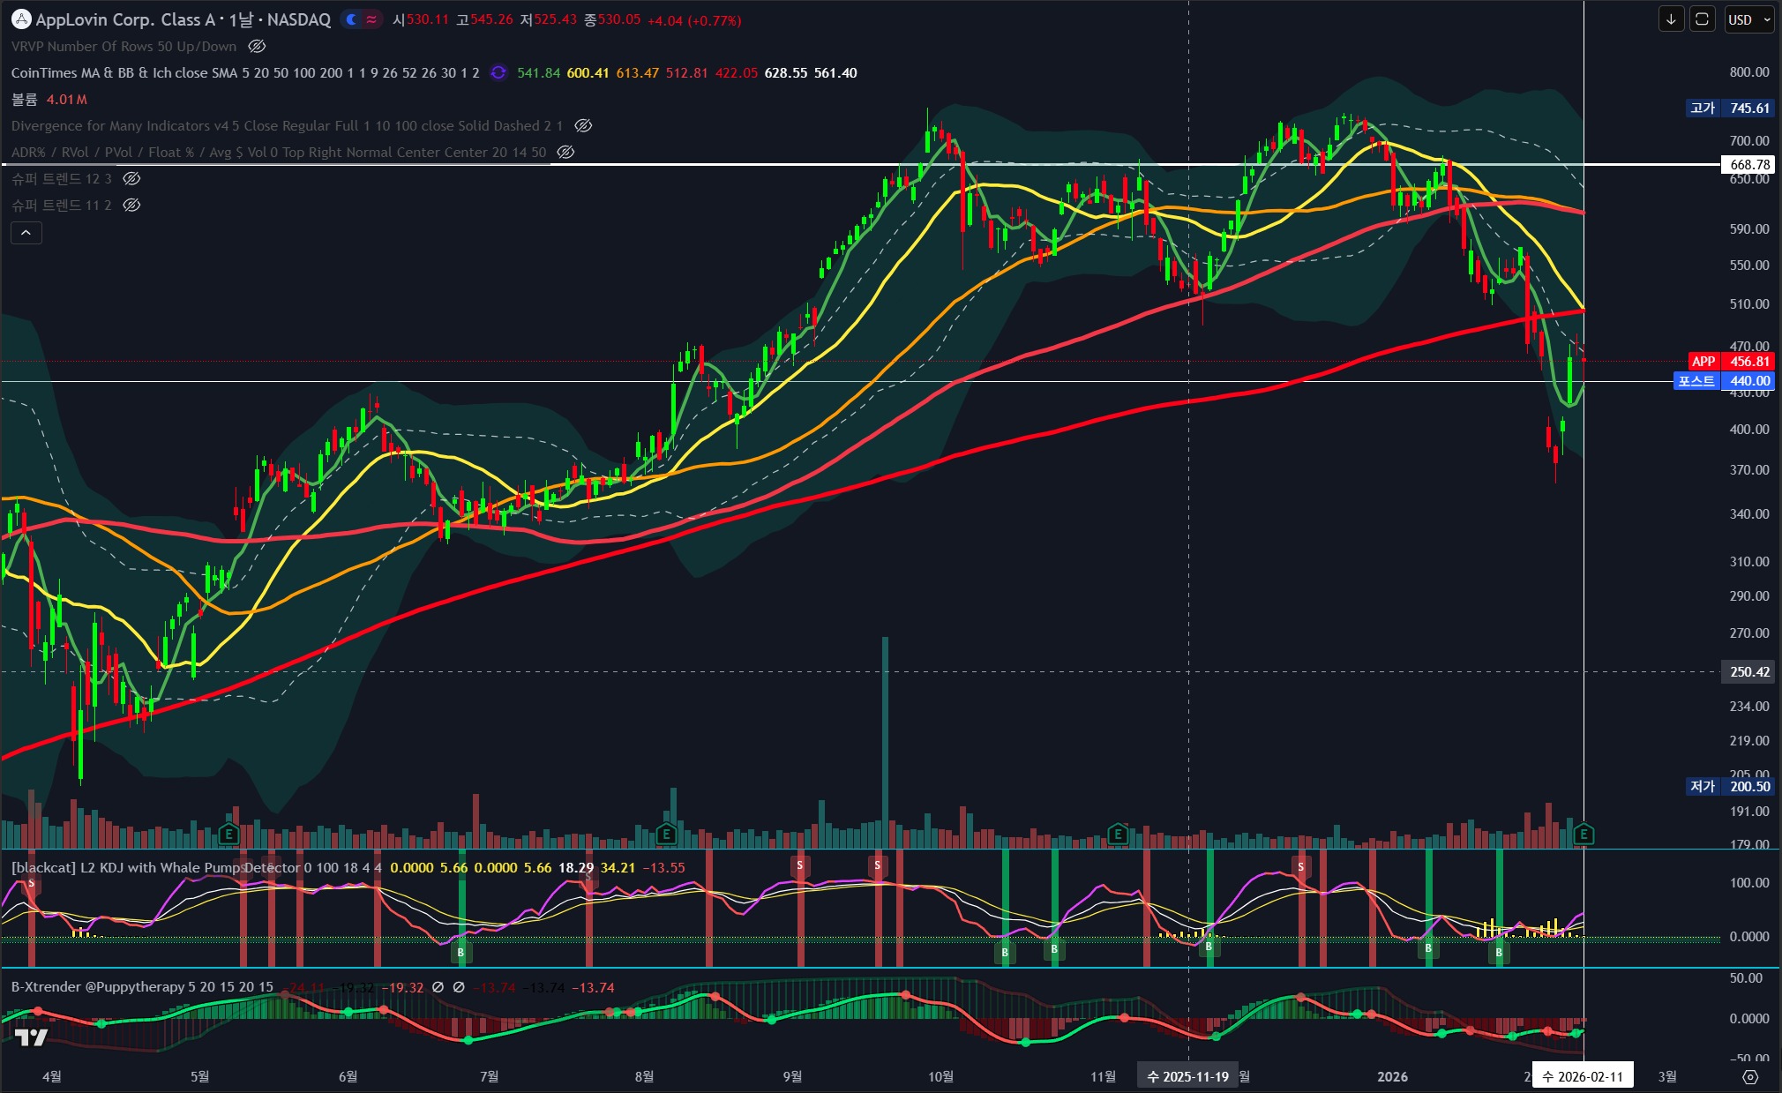Screen dimensions: 1782x1093
Task: Toggle eye icon for ADR% / RVol indicator
Action: 566,152
